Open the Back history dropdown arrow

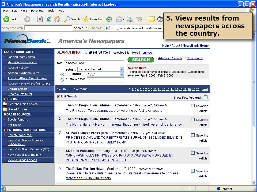coord(20,19)
